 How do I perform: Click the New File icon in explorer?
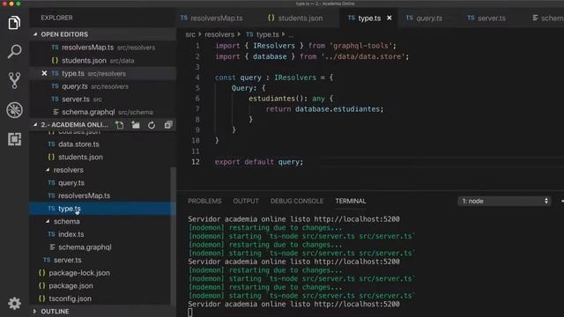(120, 125)
